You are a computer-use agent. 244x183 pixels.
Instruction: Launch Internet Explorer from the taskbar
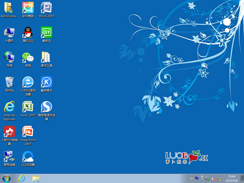[21, 178]
